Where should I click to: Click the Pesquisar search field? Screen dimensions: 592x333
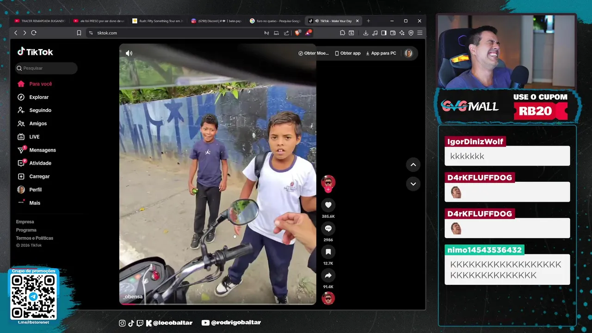pyautogui.click(x=46, y=68)
